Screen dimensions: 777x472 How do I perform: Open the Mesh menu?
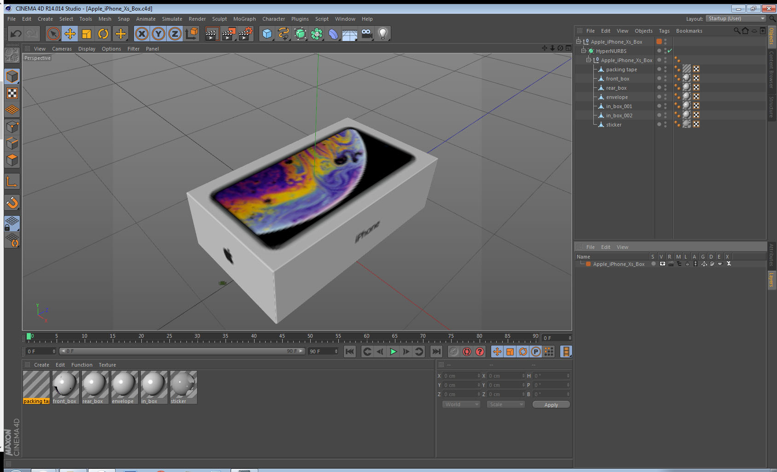point(104,19)
